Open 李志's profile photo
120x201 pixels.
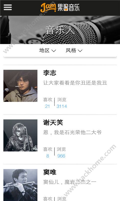tap(20, 86)
